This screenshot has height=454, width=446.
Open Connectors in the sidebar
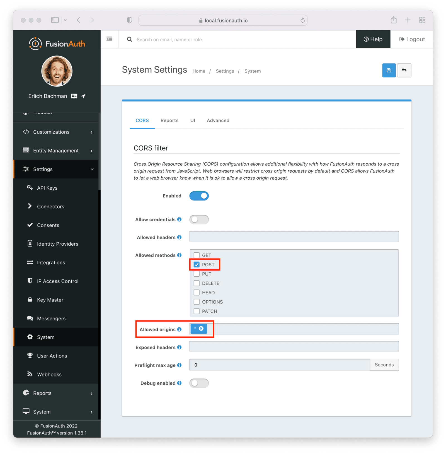[56, 206]
